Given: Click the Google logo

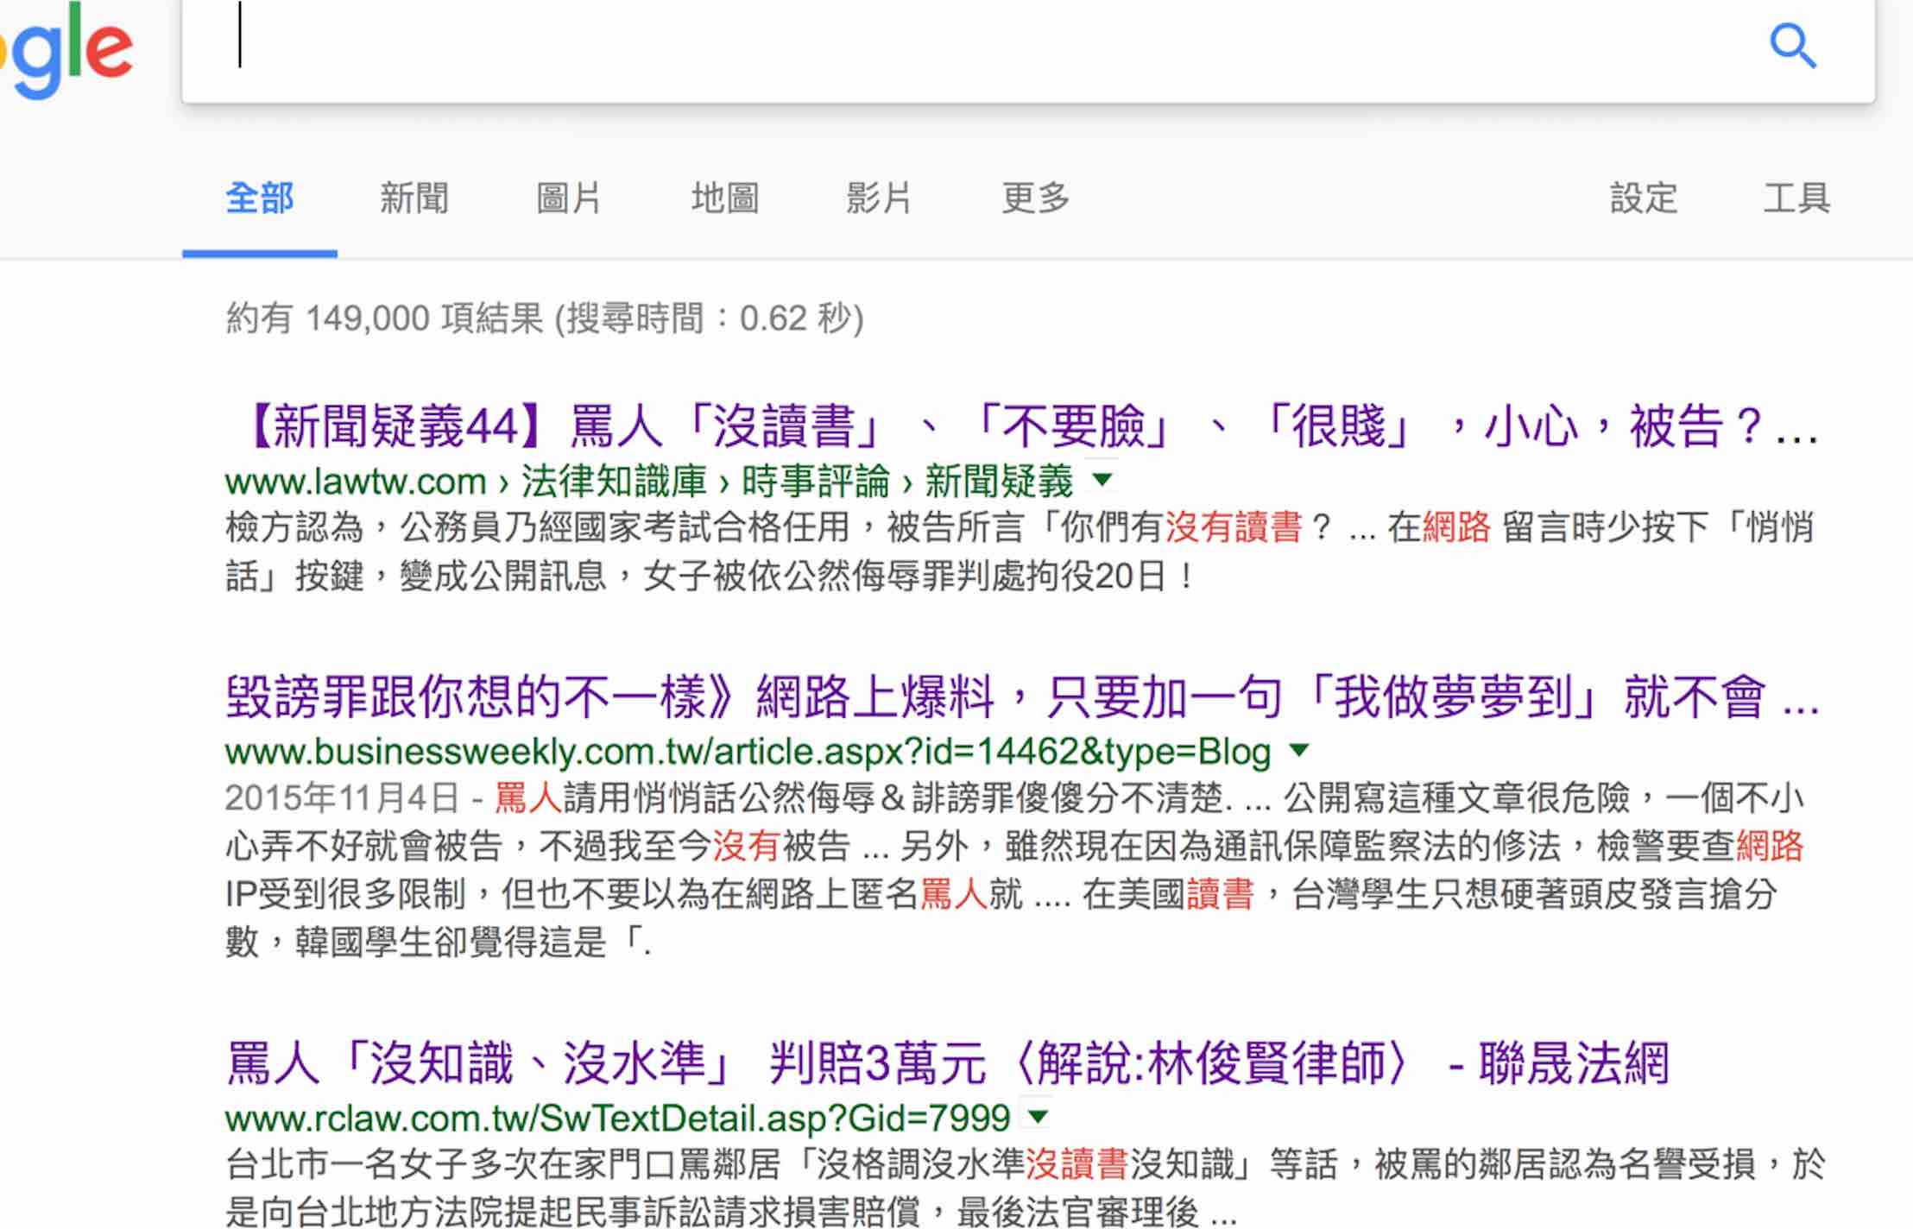Looking at the screenshot, I should (x=67, y=50).
